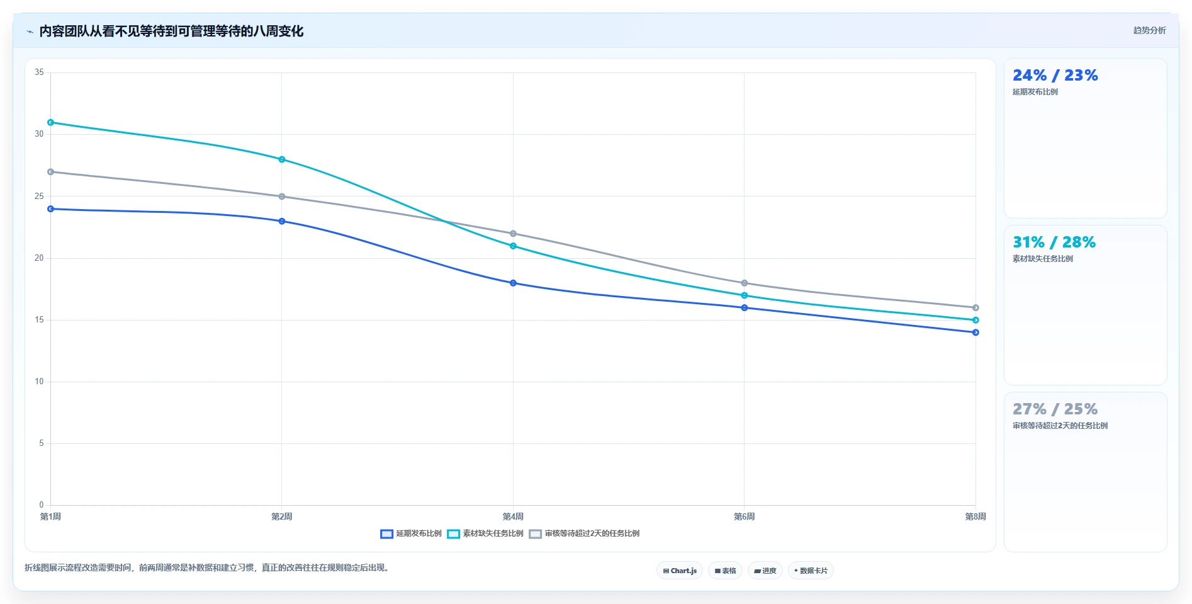
Task: Click the blue data point at 第8周 (value 14)
Action: point(976,333)
